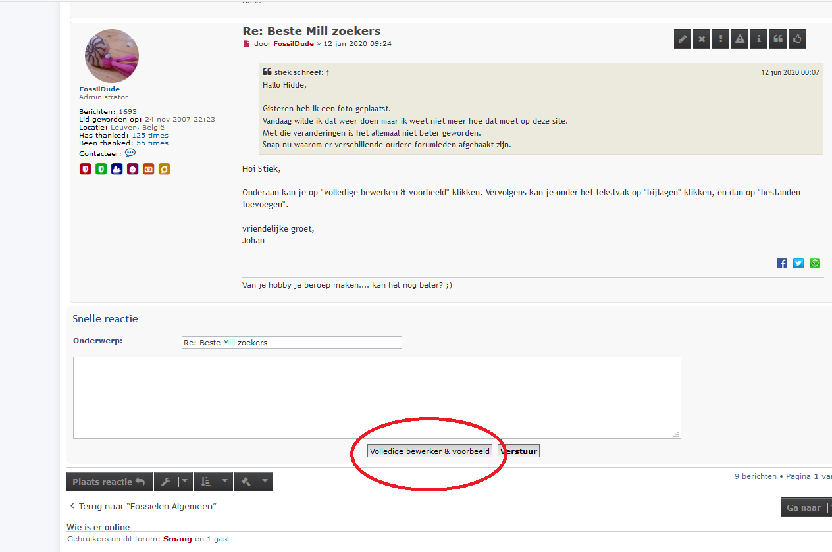
Task: Expand the gavel moderation tools dropdown
Action: [x=254, y=482]
